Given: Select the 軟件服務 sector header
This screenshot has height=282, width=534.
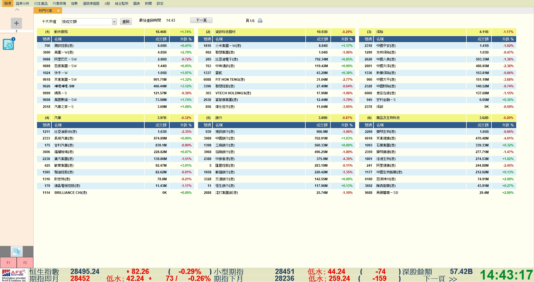Looking at the screenshot, I should [115, 32].
